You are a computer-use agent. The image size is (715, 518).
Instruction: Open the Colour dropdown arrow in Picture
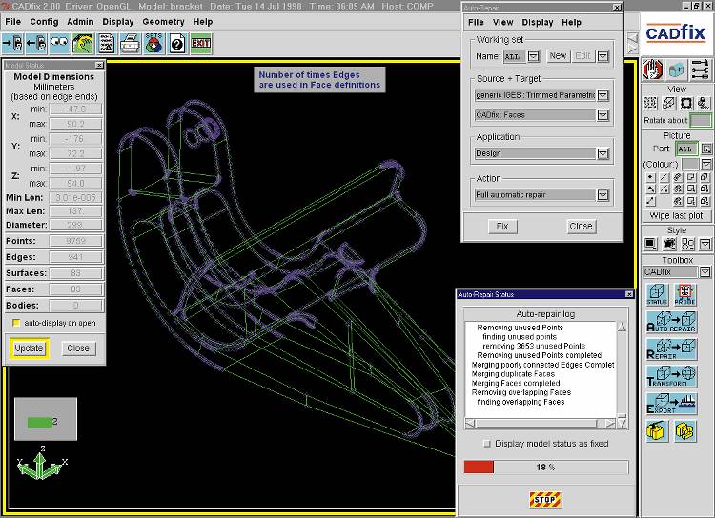[x=706, y=164]
